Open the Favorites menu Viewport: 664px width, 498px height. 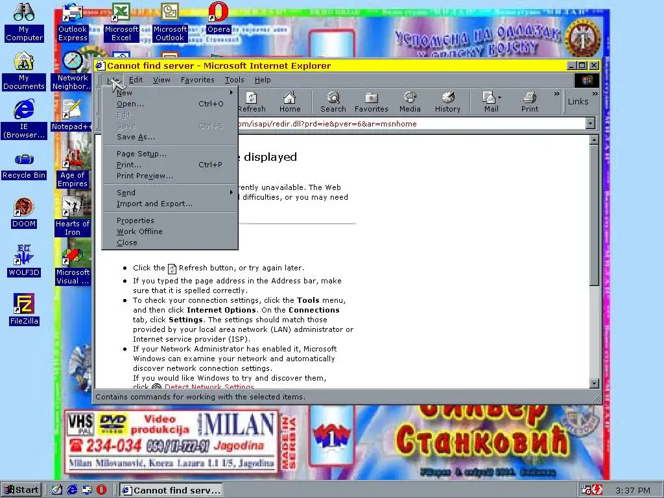pyautogui.click(x=197, y=80)
